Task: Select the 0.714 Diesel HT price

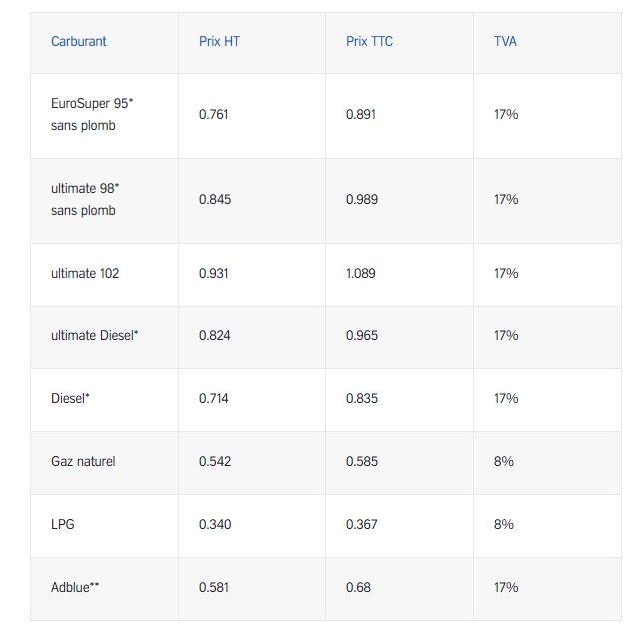Action: pyautogui.click(x=213, y=398)
